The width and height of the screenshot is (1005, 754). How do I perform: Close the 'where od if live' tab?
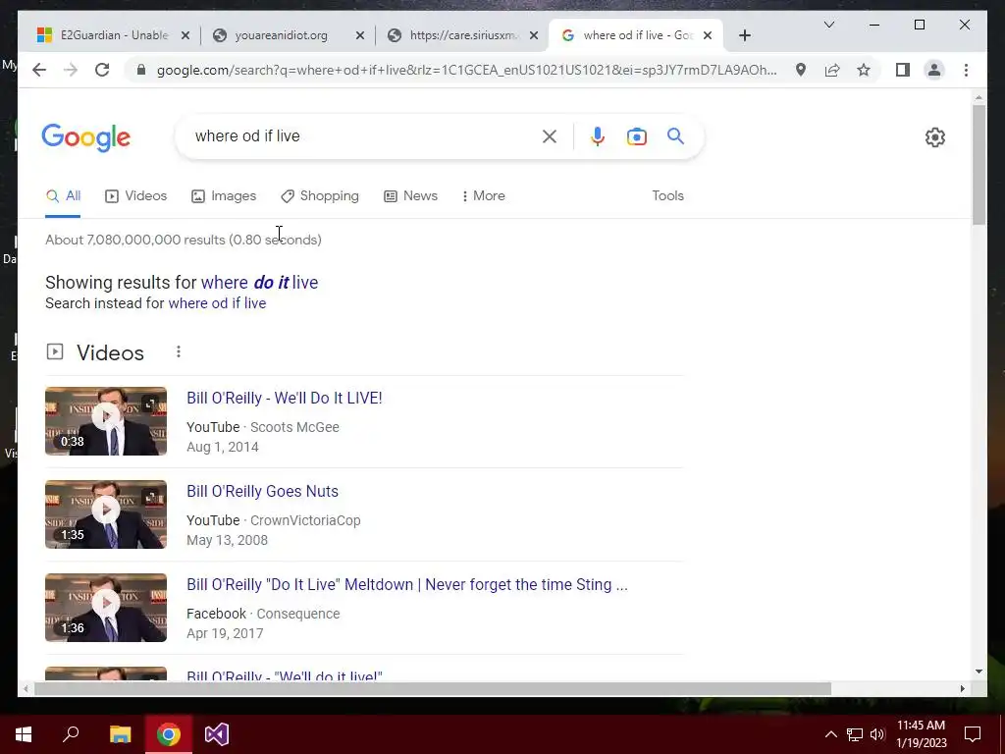point(708,35)
